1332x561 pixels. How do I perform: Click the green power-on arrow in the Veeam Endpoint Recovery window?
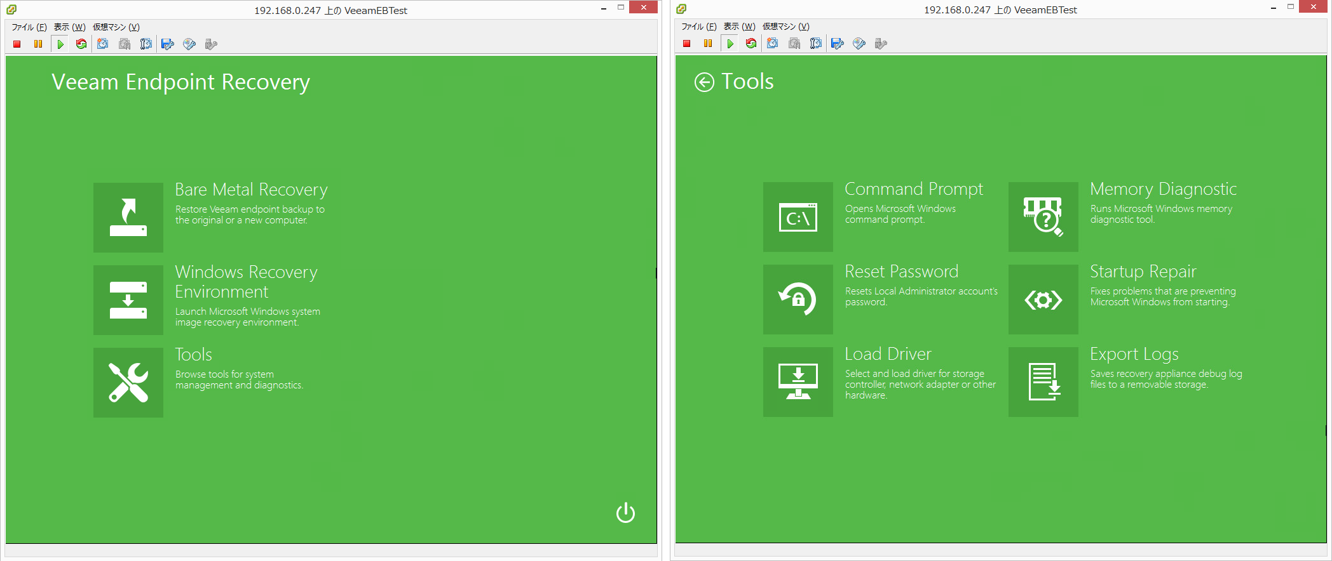point(60,44)
